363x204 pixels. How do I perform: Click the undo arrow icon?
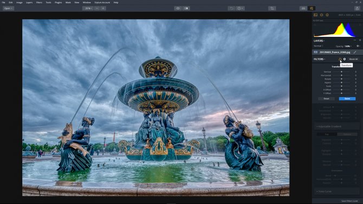click(231, 8)
